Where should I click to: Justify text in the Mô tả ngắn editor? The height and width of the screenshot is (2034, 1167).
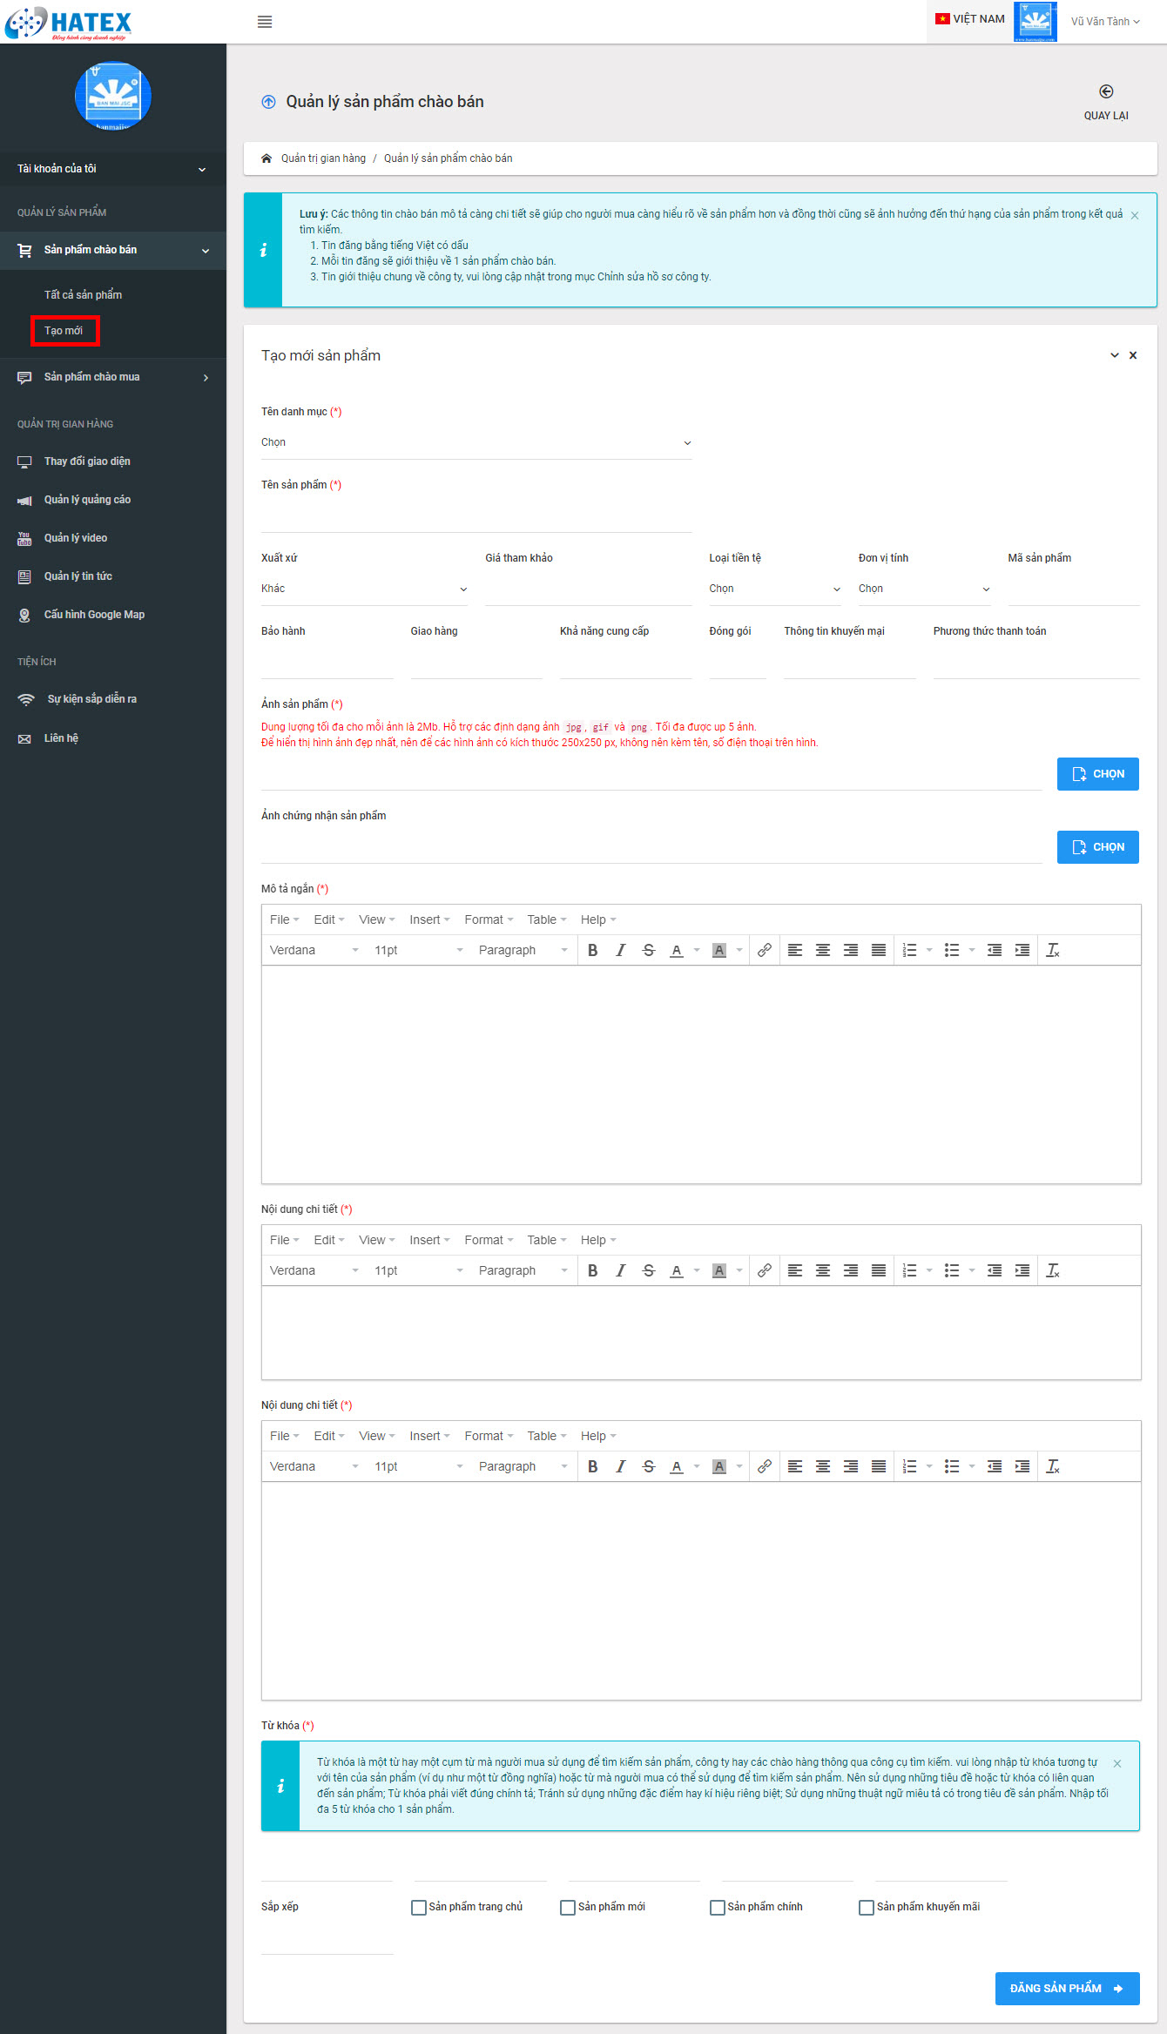click(879, 950)
